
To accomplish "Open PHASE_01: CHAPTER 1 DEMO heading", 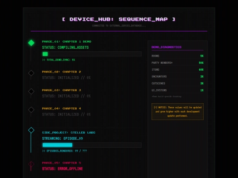I will click(x=67, y=41).
